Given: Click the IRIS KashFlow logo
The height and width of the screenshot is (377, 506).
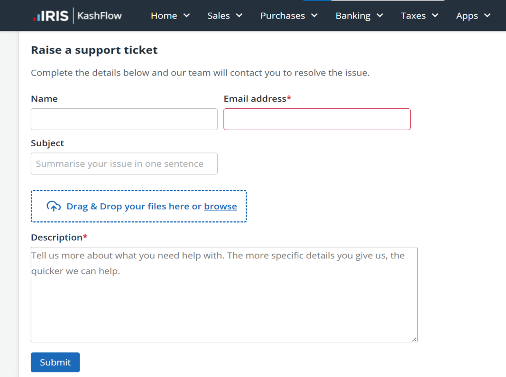Looking at the screenshot, I should click(77, 16).
